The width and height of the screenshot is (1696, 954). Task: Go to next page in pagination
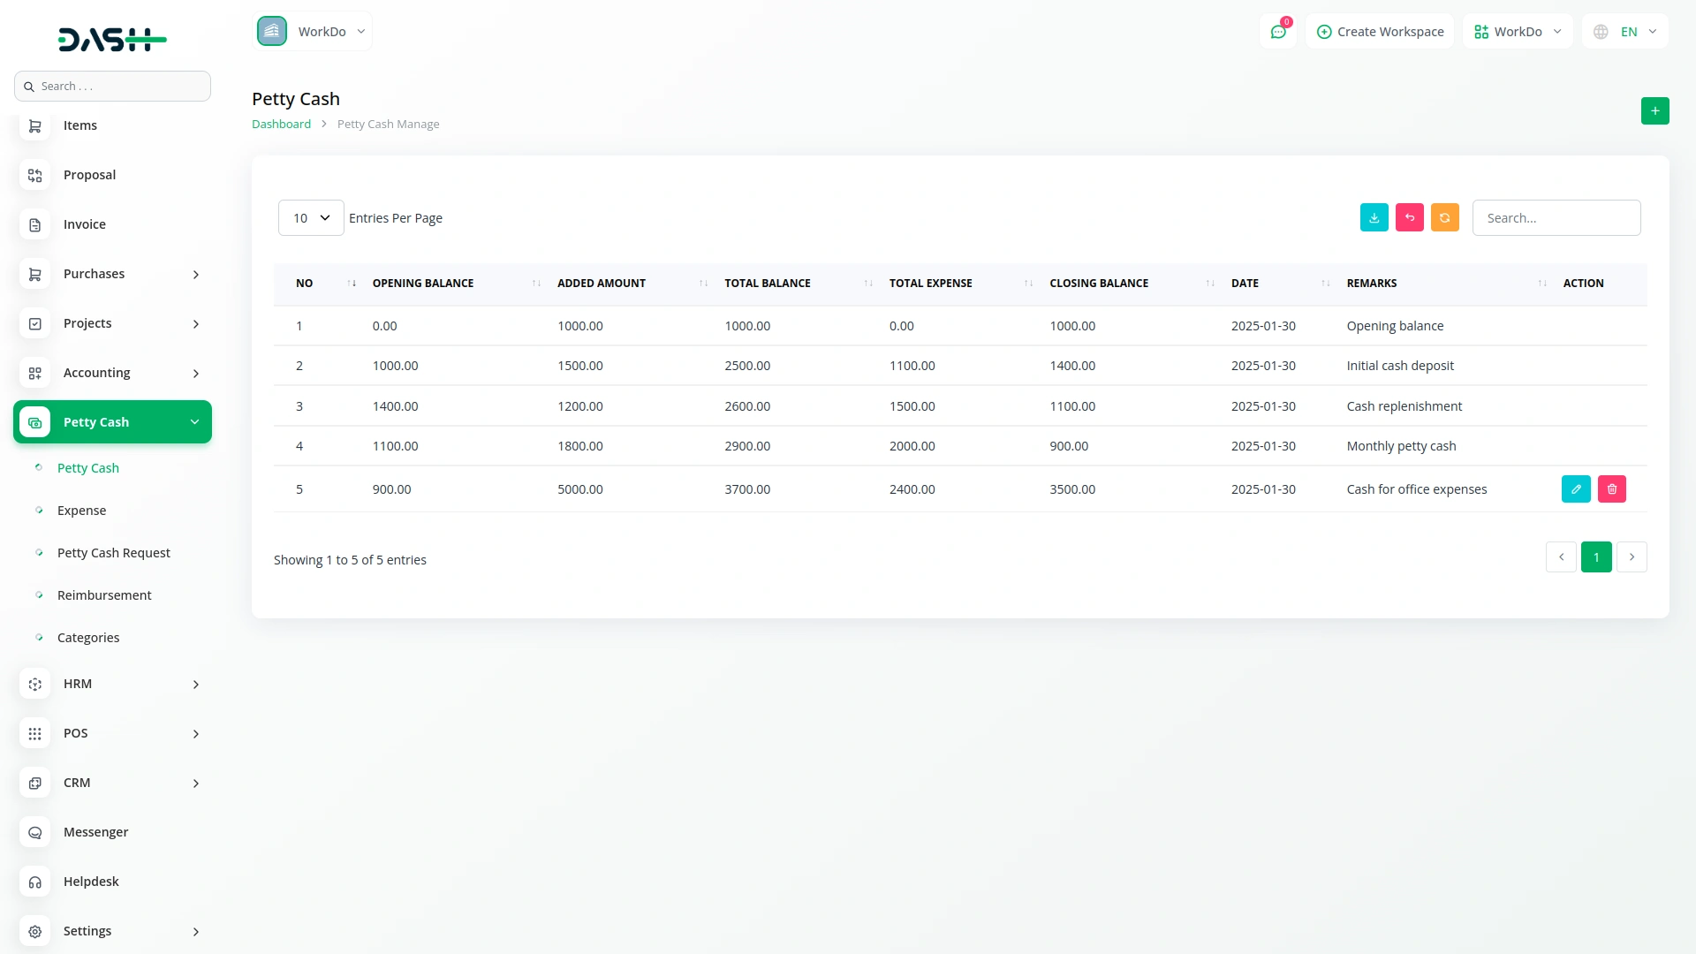(1632, 557)
